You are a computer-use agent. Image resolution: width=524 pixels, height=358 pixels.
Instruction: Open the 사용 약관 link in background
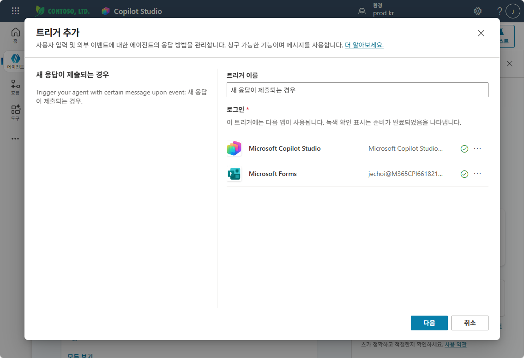point(456,344)
